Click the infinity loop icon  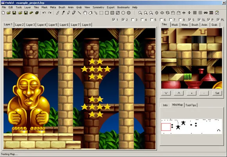206,13
